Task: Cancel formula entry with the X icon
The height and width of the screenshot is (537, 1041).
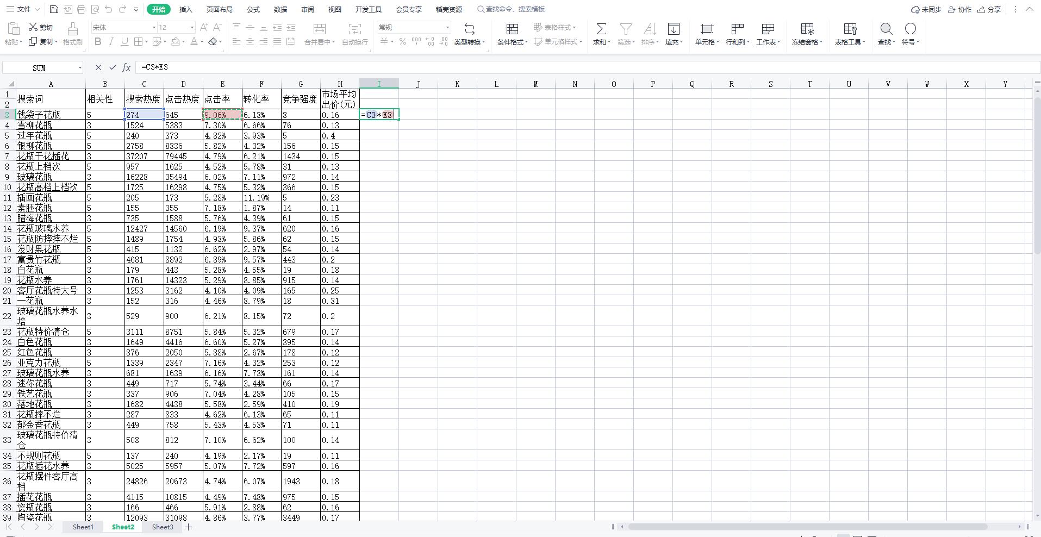Action: pos(98,67)
